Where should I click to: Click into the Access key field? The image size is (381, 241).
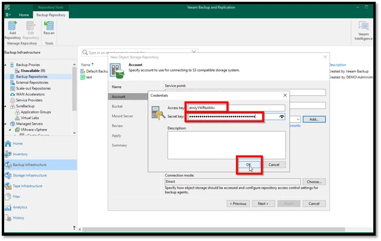pyautogui.click(x=237, y=108)
